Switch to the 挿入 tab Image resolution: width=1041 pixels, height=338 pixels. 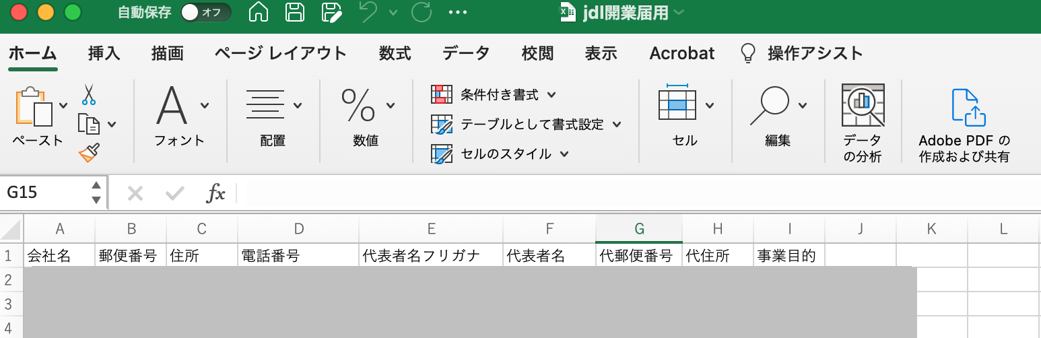(x=104, y=53)
